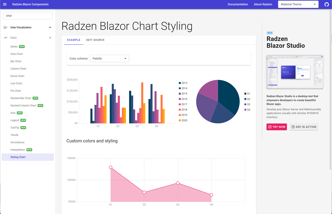Select the Data Visualization sidebar icon
The width and height of the screenshot is (332, 214).
[6, 27]
